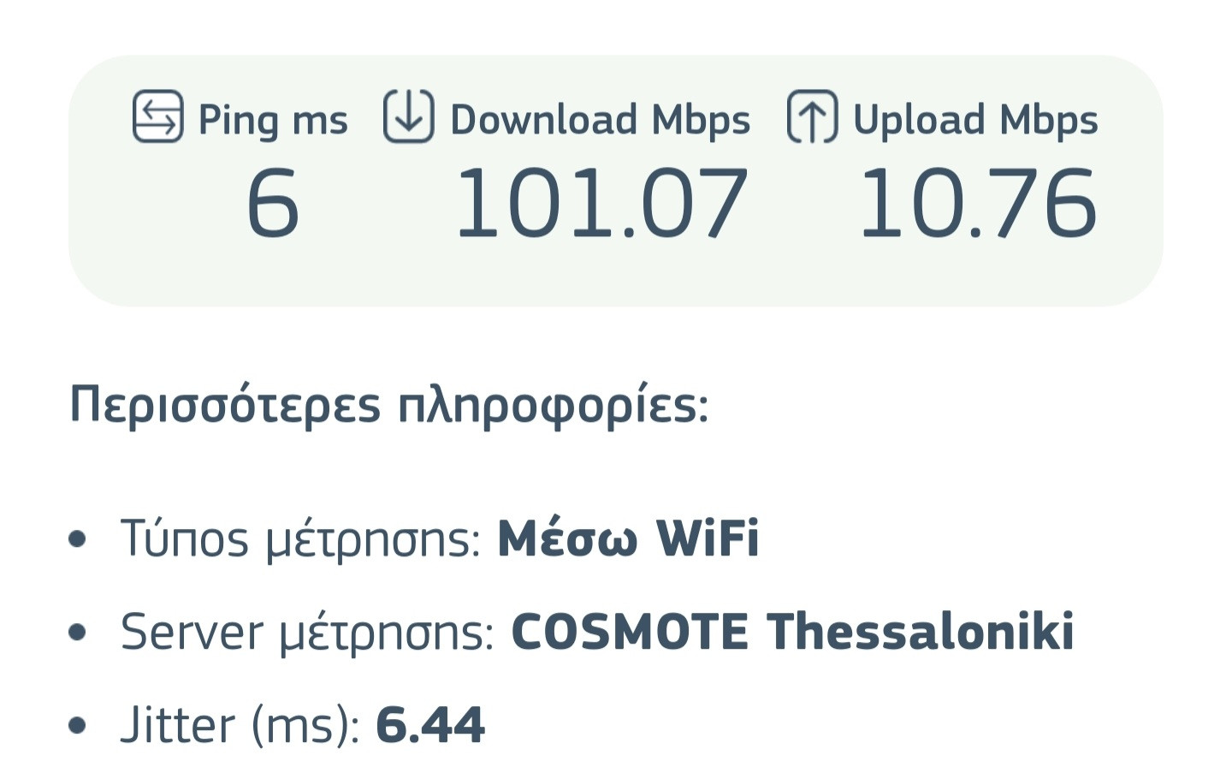Click the upload value 10.76
The width and height of the screenshot is (1232, 767).
point(977,204)
